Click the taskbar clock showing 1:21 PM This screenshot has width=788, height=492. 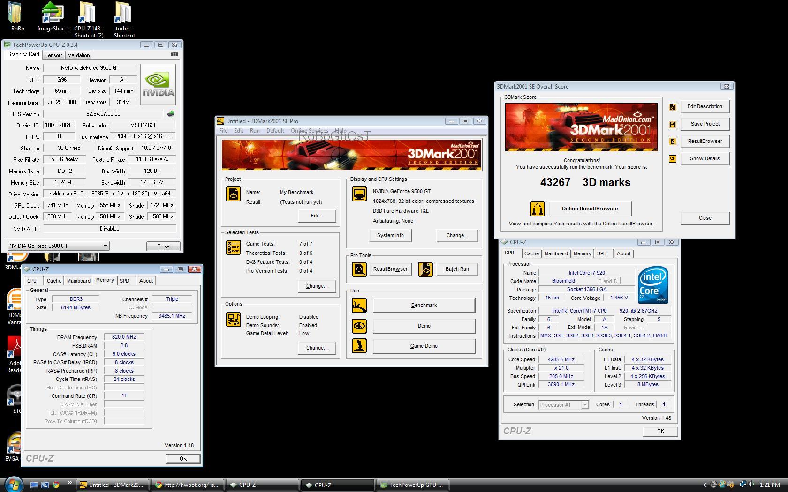coord(770,485)
